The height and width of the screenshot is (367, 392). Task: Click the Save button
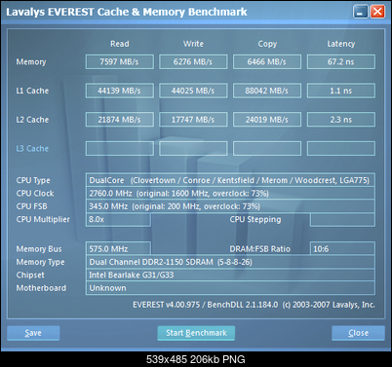[33, 333]
